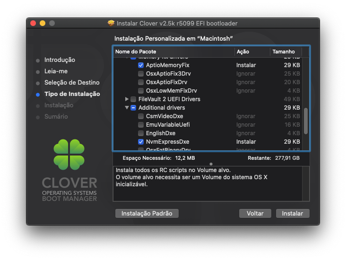Screen dimensions: 346x260
Task: Minimize the installer with yellow button
Action: 43,23
